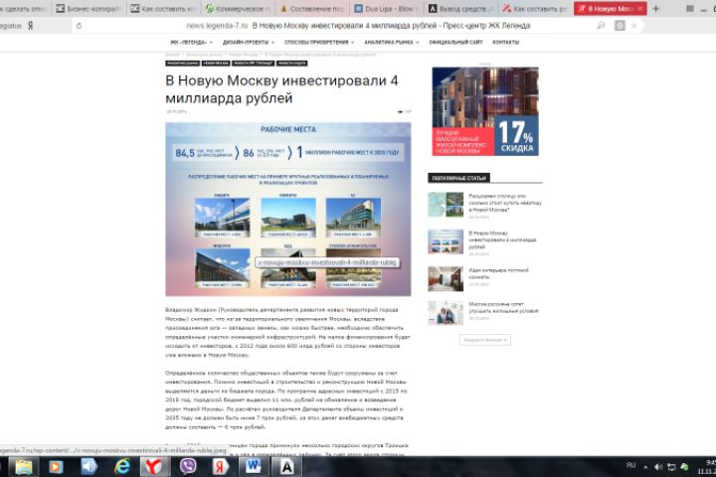Click thumbnail of the жилищные условия article
This screenshot has width=716, height=477.
446,312
